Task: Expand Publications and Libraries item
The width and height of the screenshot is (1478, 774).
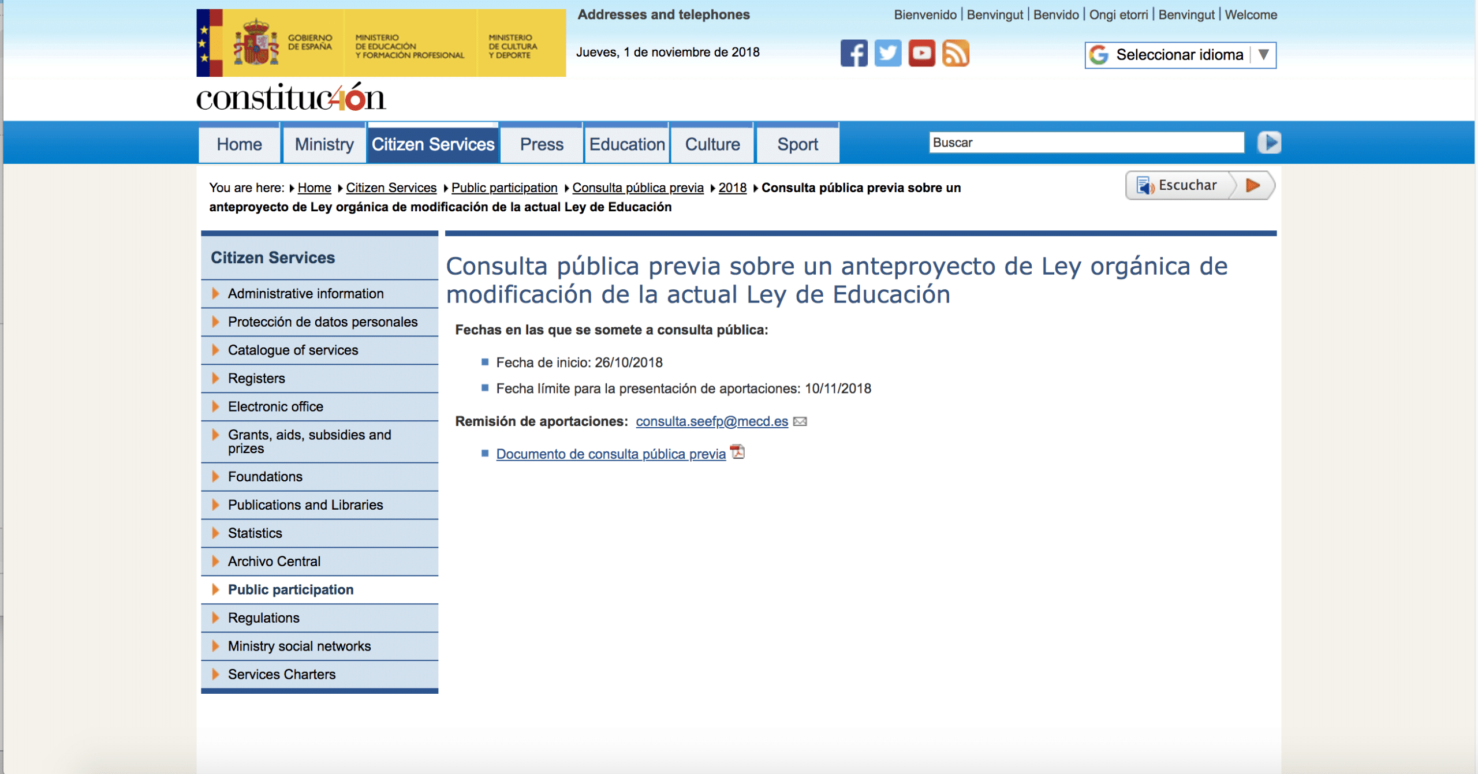Action: (x=319, y=505)
